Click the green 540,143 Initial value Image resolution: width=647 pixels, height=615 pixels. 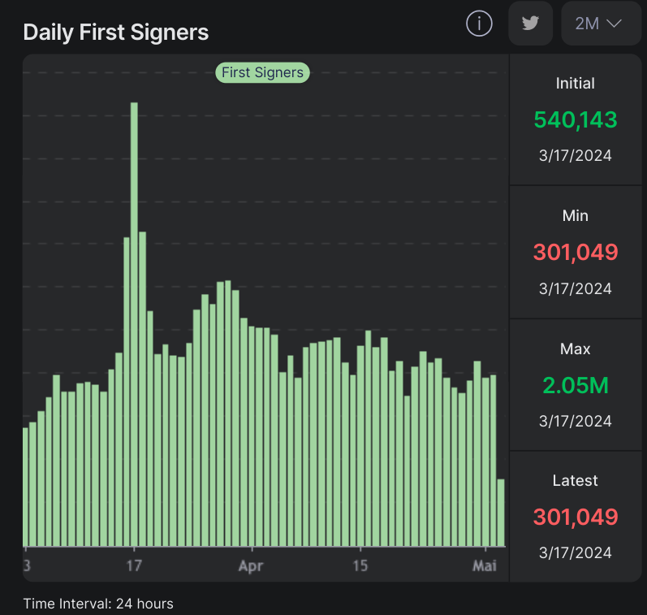click(x=575, y=120)
